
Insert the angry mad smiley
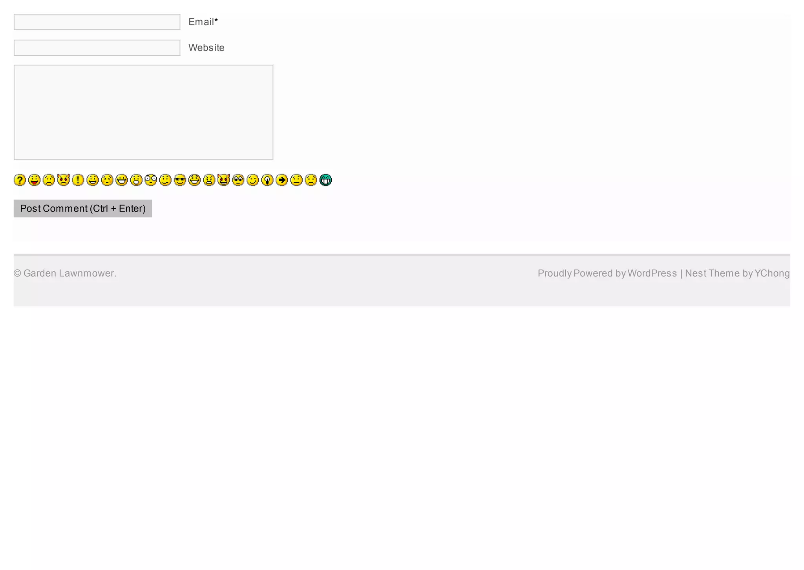pyautogui.click(x=209, y=180)
